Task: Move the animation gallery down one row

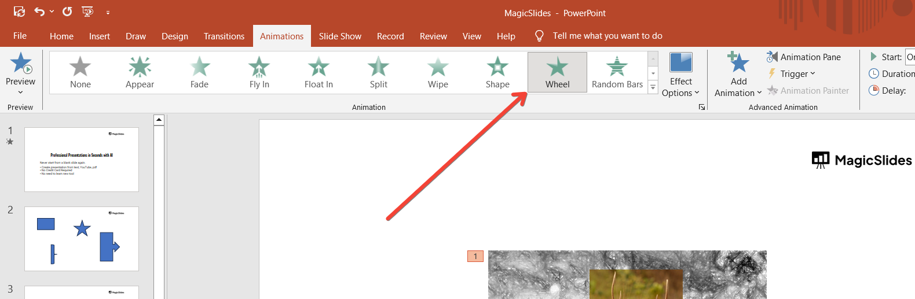Action: coord(653,73)
